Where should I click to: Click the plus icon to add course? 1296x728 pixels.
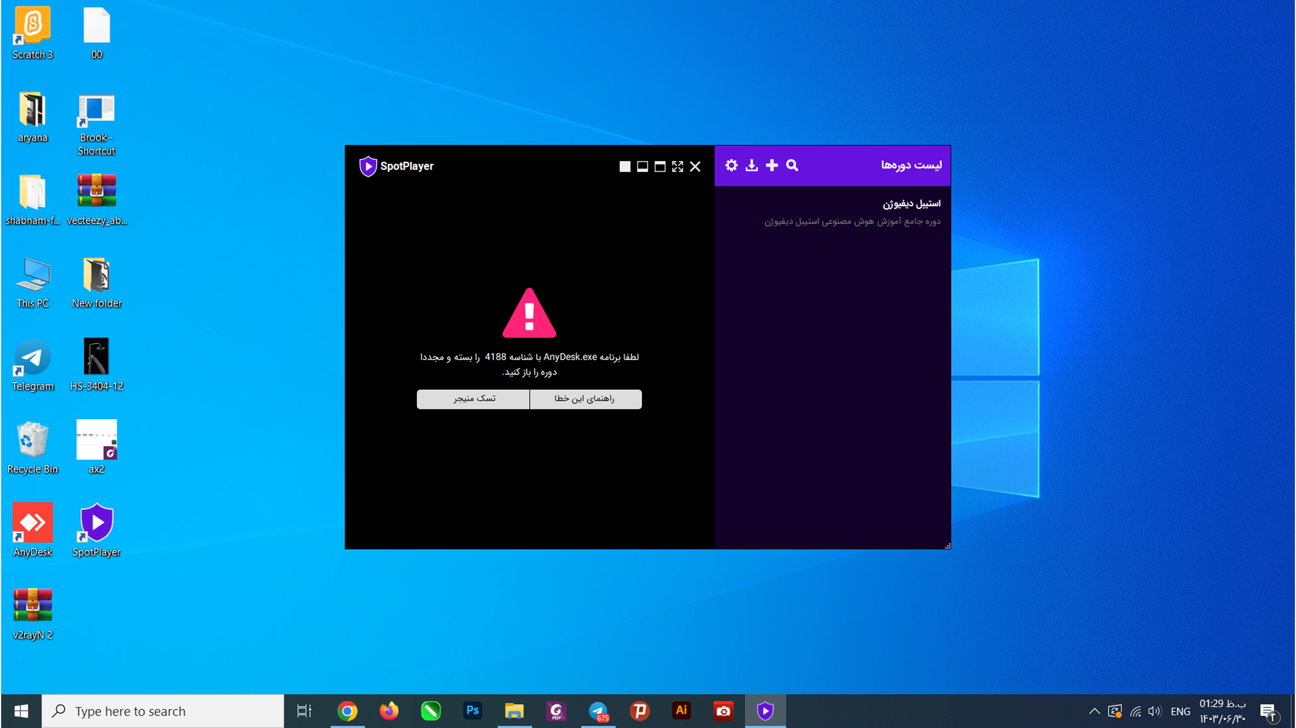pos(771,166)
